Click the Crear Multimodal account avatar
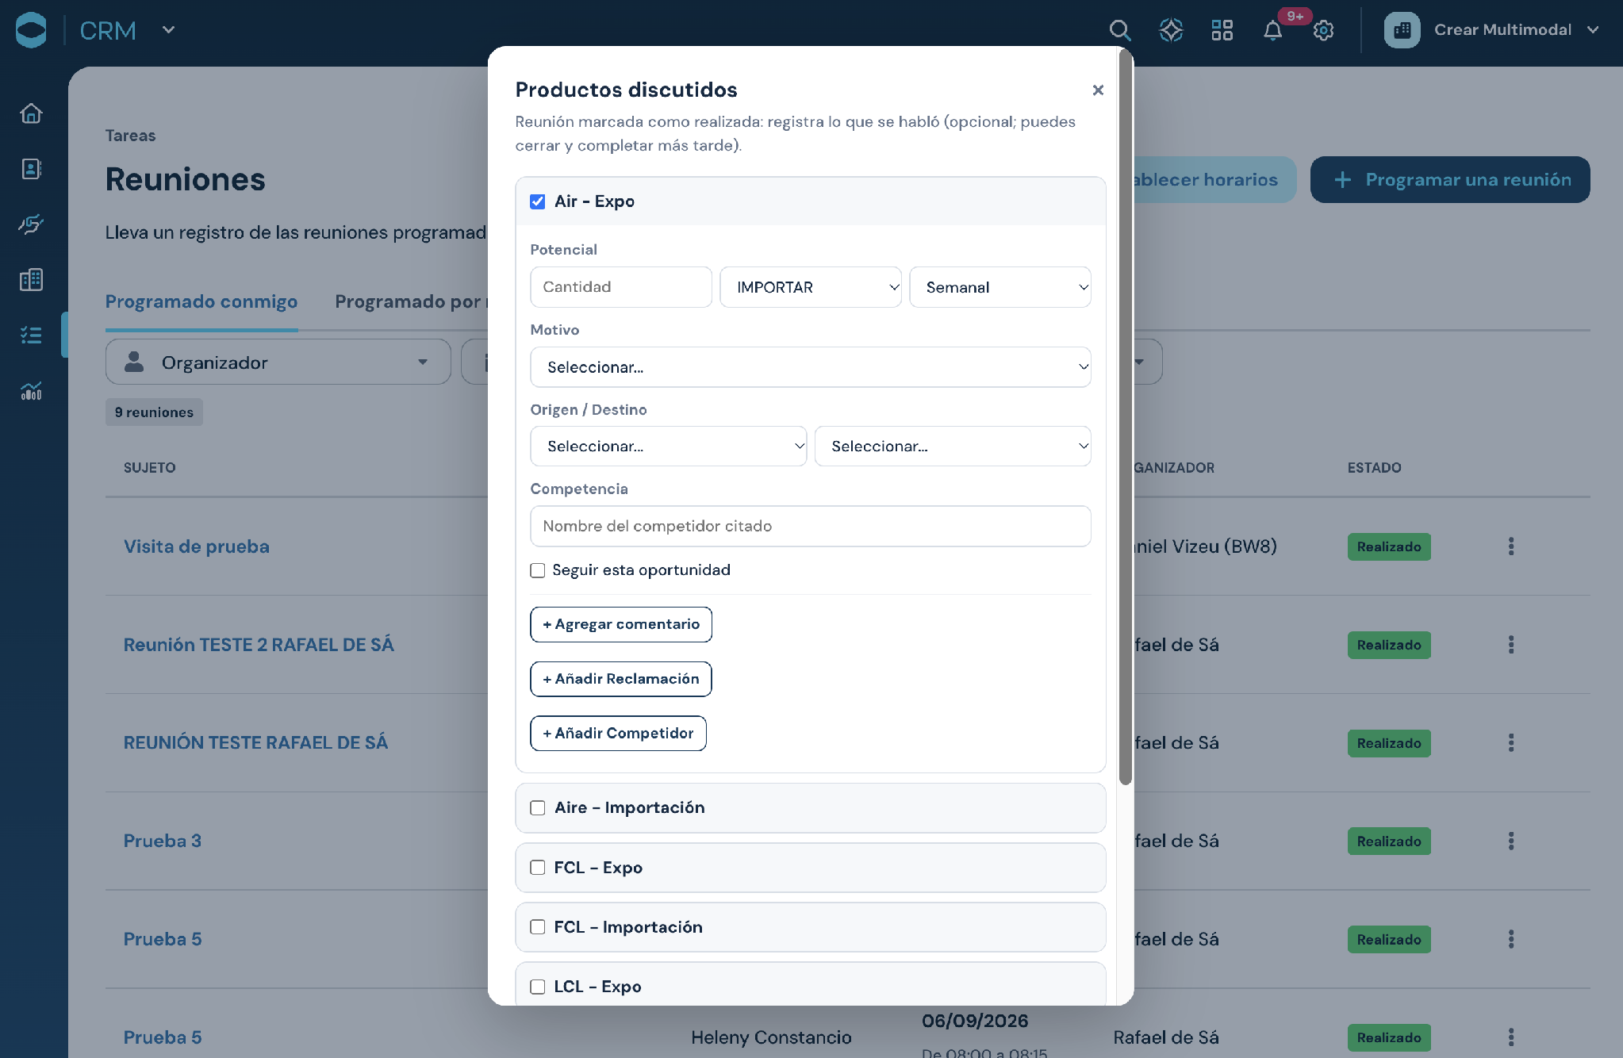This screenshot has width=1623, height=1058. pos(1402,30)
